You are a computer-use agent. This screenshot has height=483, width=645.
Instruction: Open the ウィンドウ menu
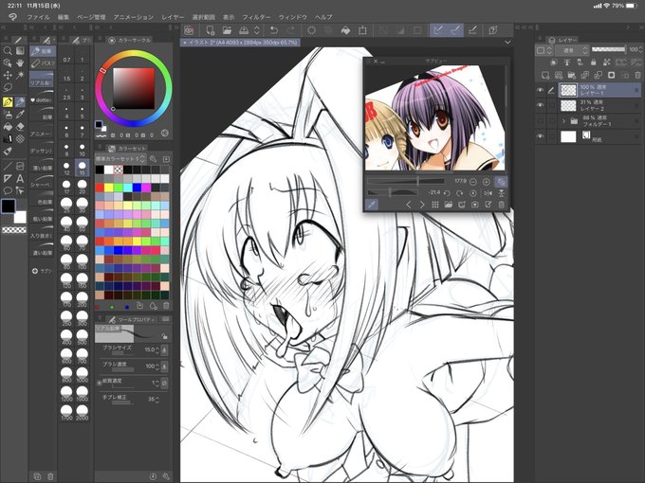coord(293,17)
